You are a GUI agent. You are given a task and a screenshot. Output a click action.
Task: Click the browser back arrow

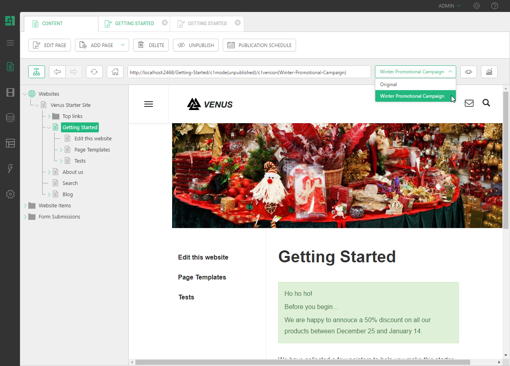(x=57, y=72)
